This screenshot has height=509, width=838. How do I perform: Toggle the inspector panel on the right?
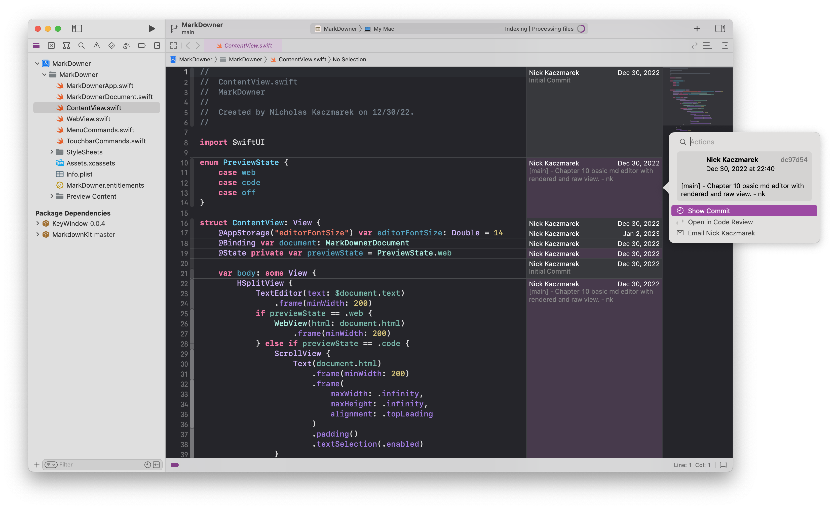coord(720,28)
